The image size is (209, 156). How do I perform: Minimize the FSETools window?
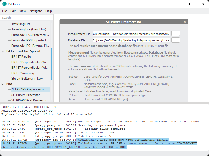(179, 4)
